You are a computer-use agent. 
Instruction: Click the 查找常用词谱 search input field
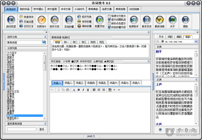(22, 129)
